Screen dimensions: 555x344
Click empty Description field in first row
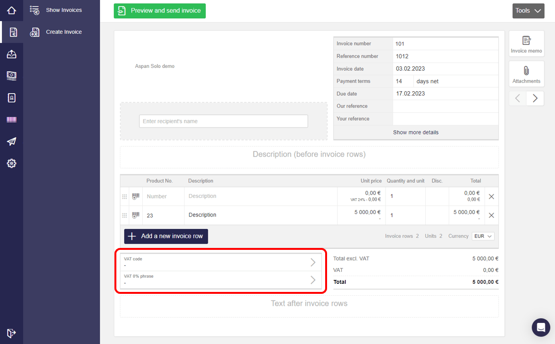tap(261, 196)
